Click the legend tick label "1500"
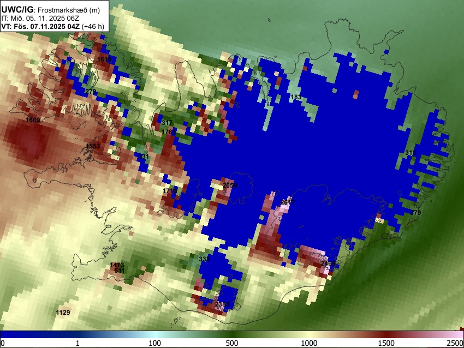Image resolution: width=464 pixels, height=348 pixels. [386, 343]
